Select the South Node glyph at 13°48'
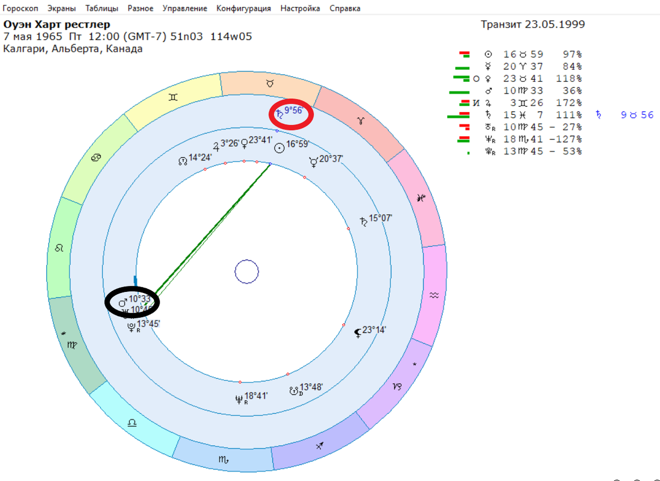The width and height of the screenshot is (660, 481). point(294,390)
